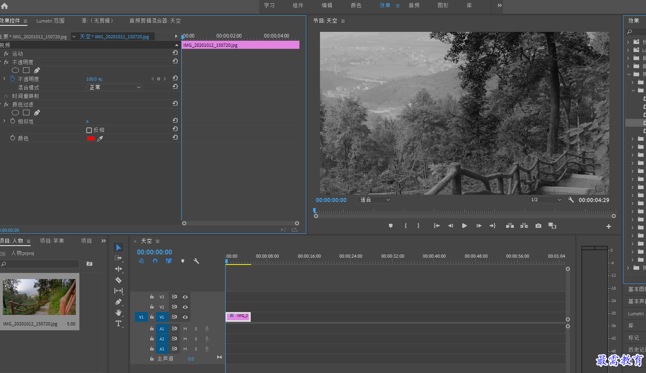
Task: Select the Razor tool
Action: click(118, 280)
